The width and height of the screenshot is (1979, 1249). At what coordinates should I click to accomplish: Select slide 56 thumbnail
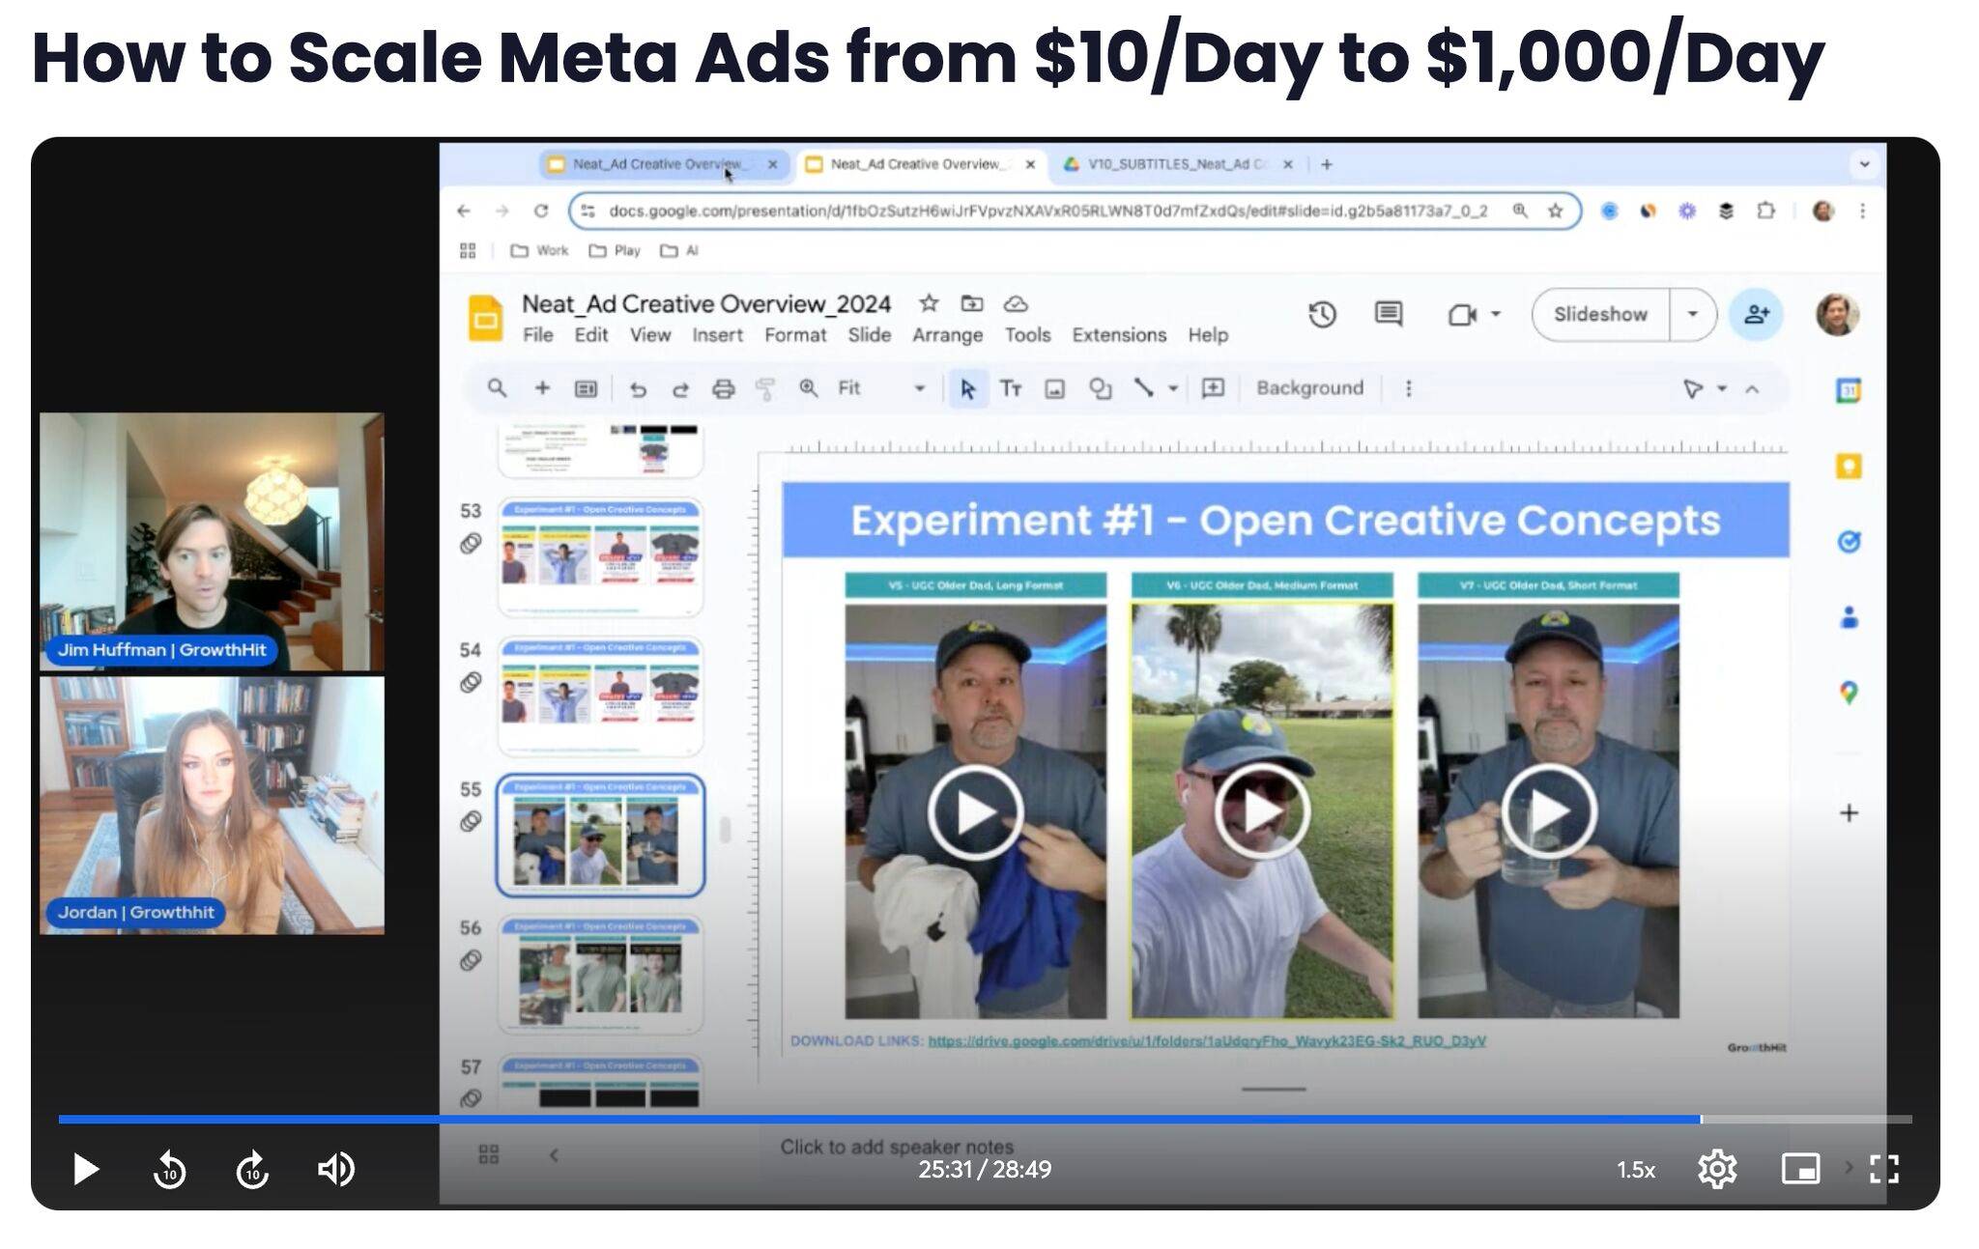600,976
